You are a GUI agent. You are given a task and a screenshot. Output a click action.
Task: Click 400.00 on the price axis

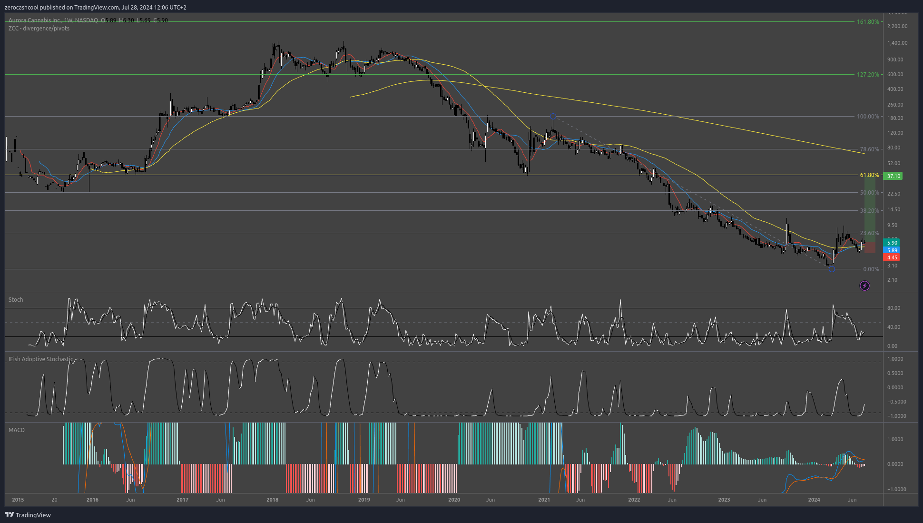(895, 89)
